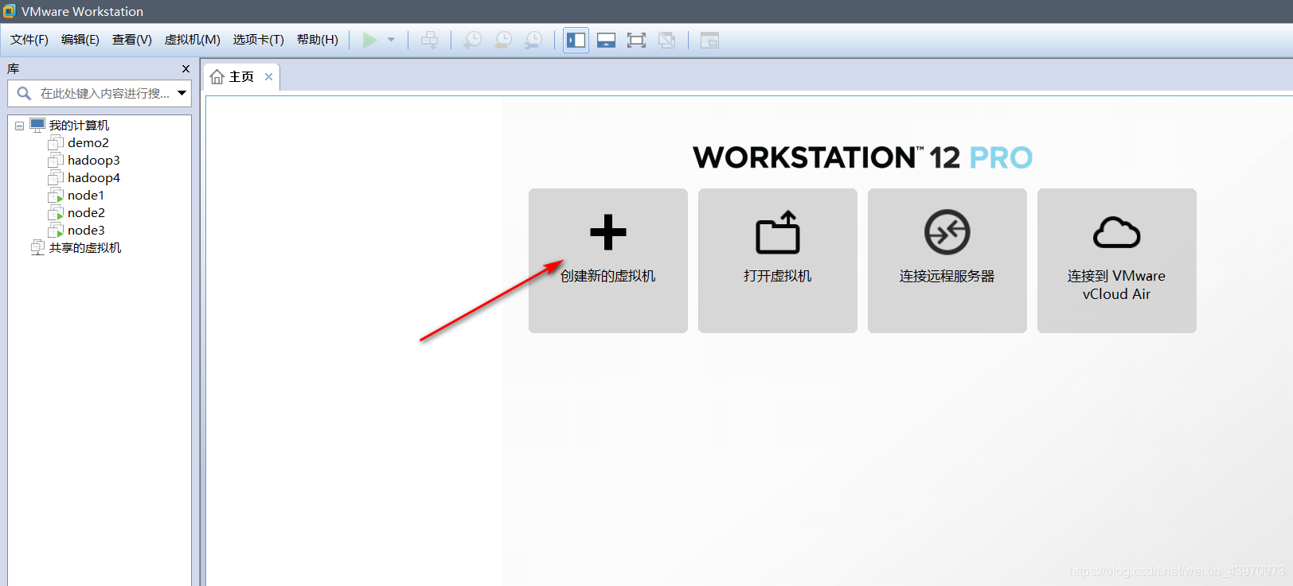Toggle the library sidebar view icon

576,40
